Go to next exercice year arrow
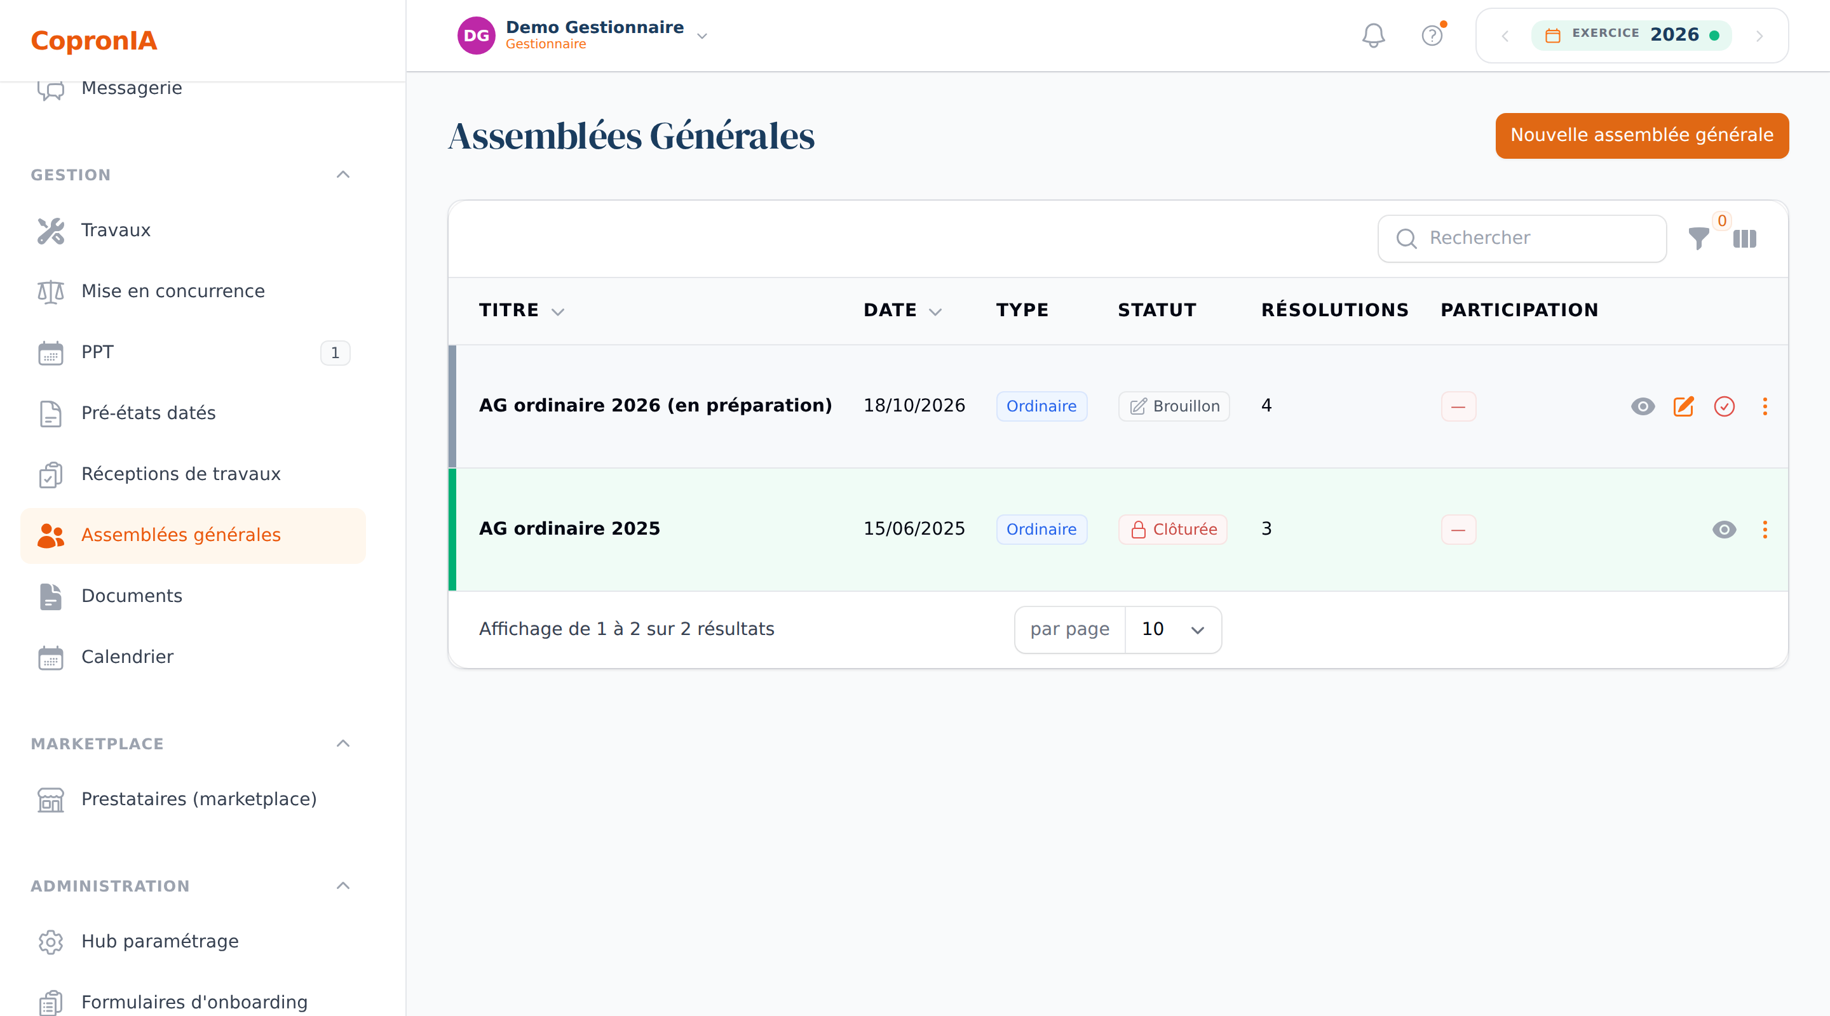 click(1759, 36)
